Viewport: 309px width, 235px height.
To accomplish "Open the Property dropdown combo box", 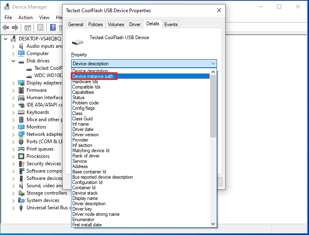I will tap(144, 64).
